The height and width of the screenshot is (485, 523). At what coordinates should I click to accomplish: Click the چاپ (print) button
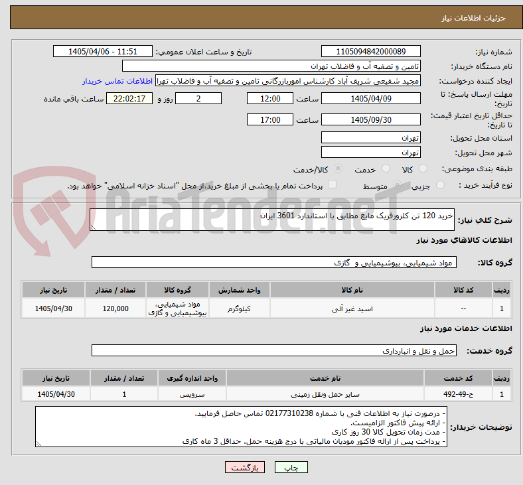pyautogui.click(x=291, y=467)
